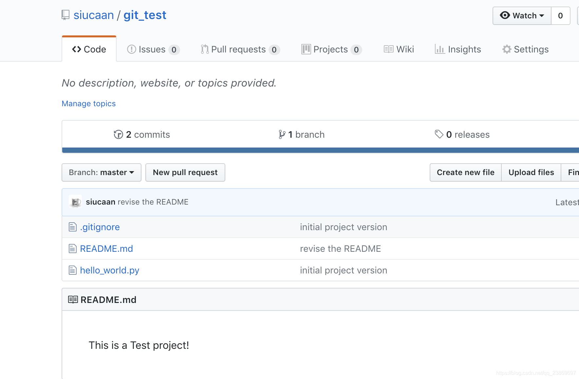This screenshot has width=579, height=379.
Task: Open the Insights tab
Action: click(458, 49)
